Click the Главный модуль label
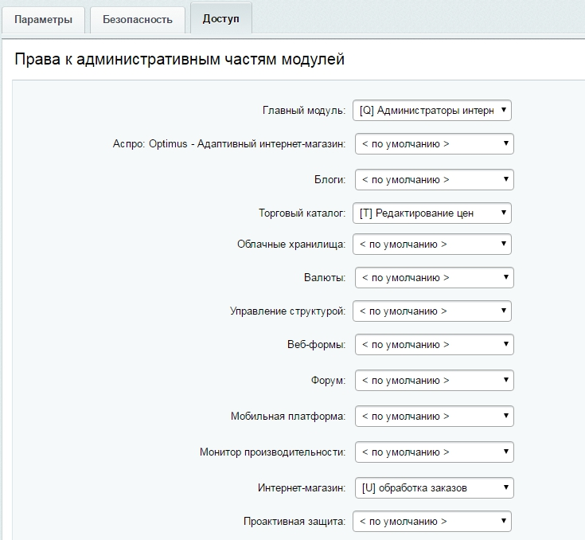 point(304,111)
